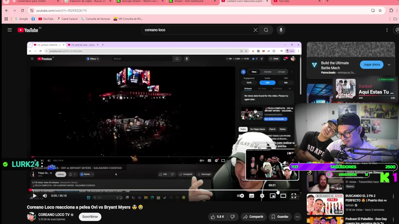Viewport: 399px width, 224px height.
Task: Open the 'BUSCANDO EL 2 PA 2 PERFECTO' thumbnail
Action: click(x=325, y=204)
